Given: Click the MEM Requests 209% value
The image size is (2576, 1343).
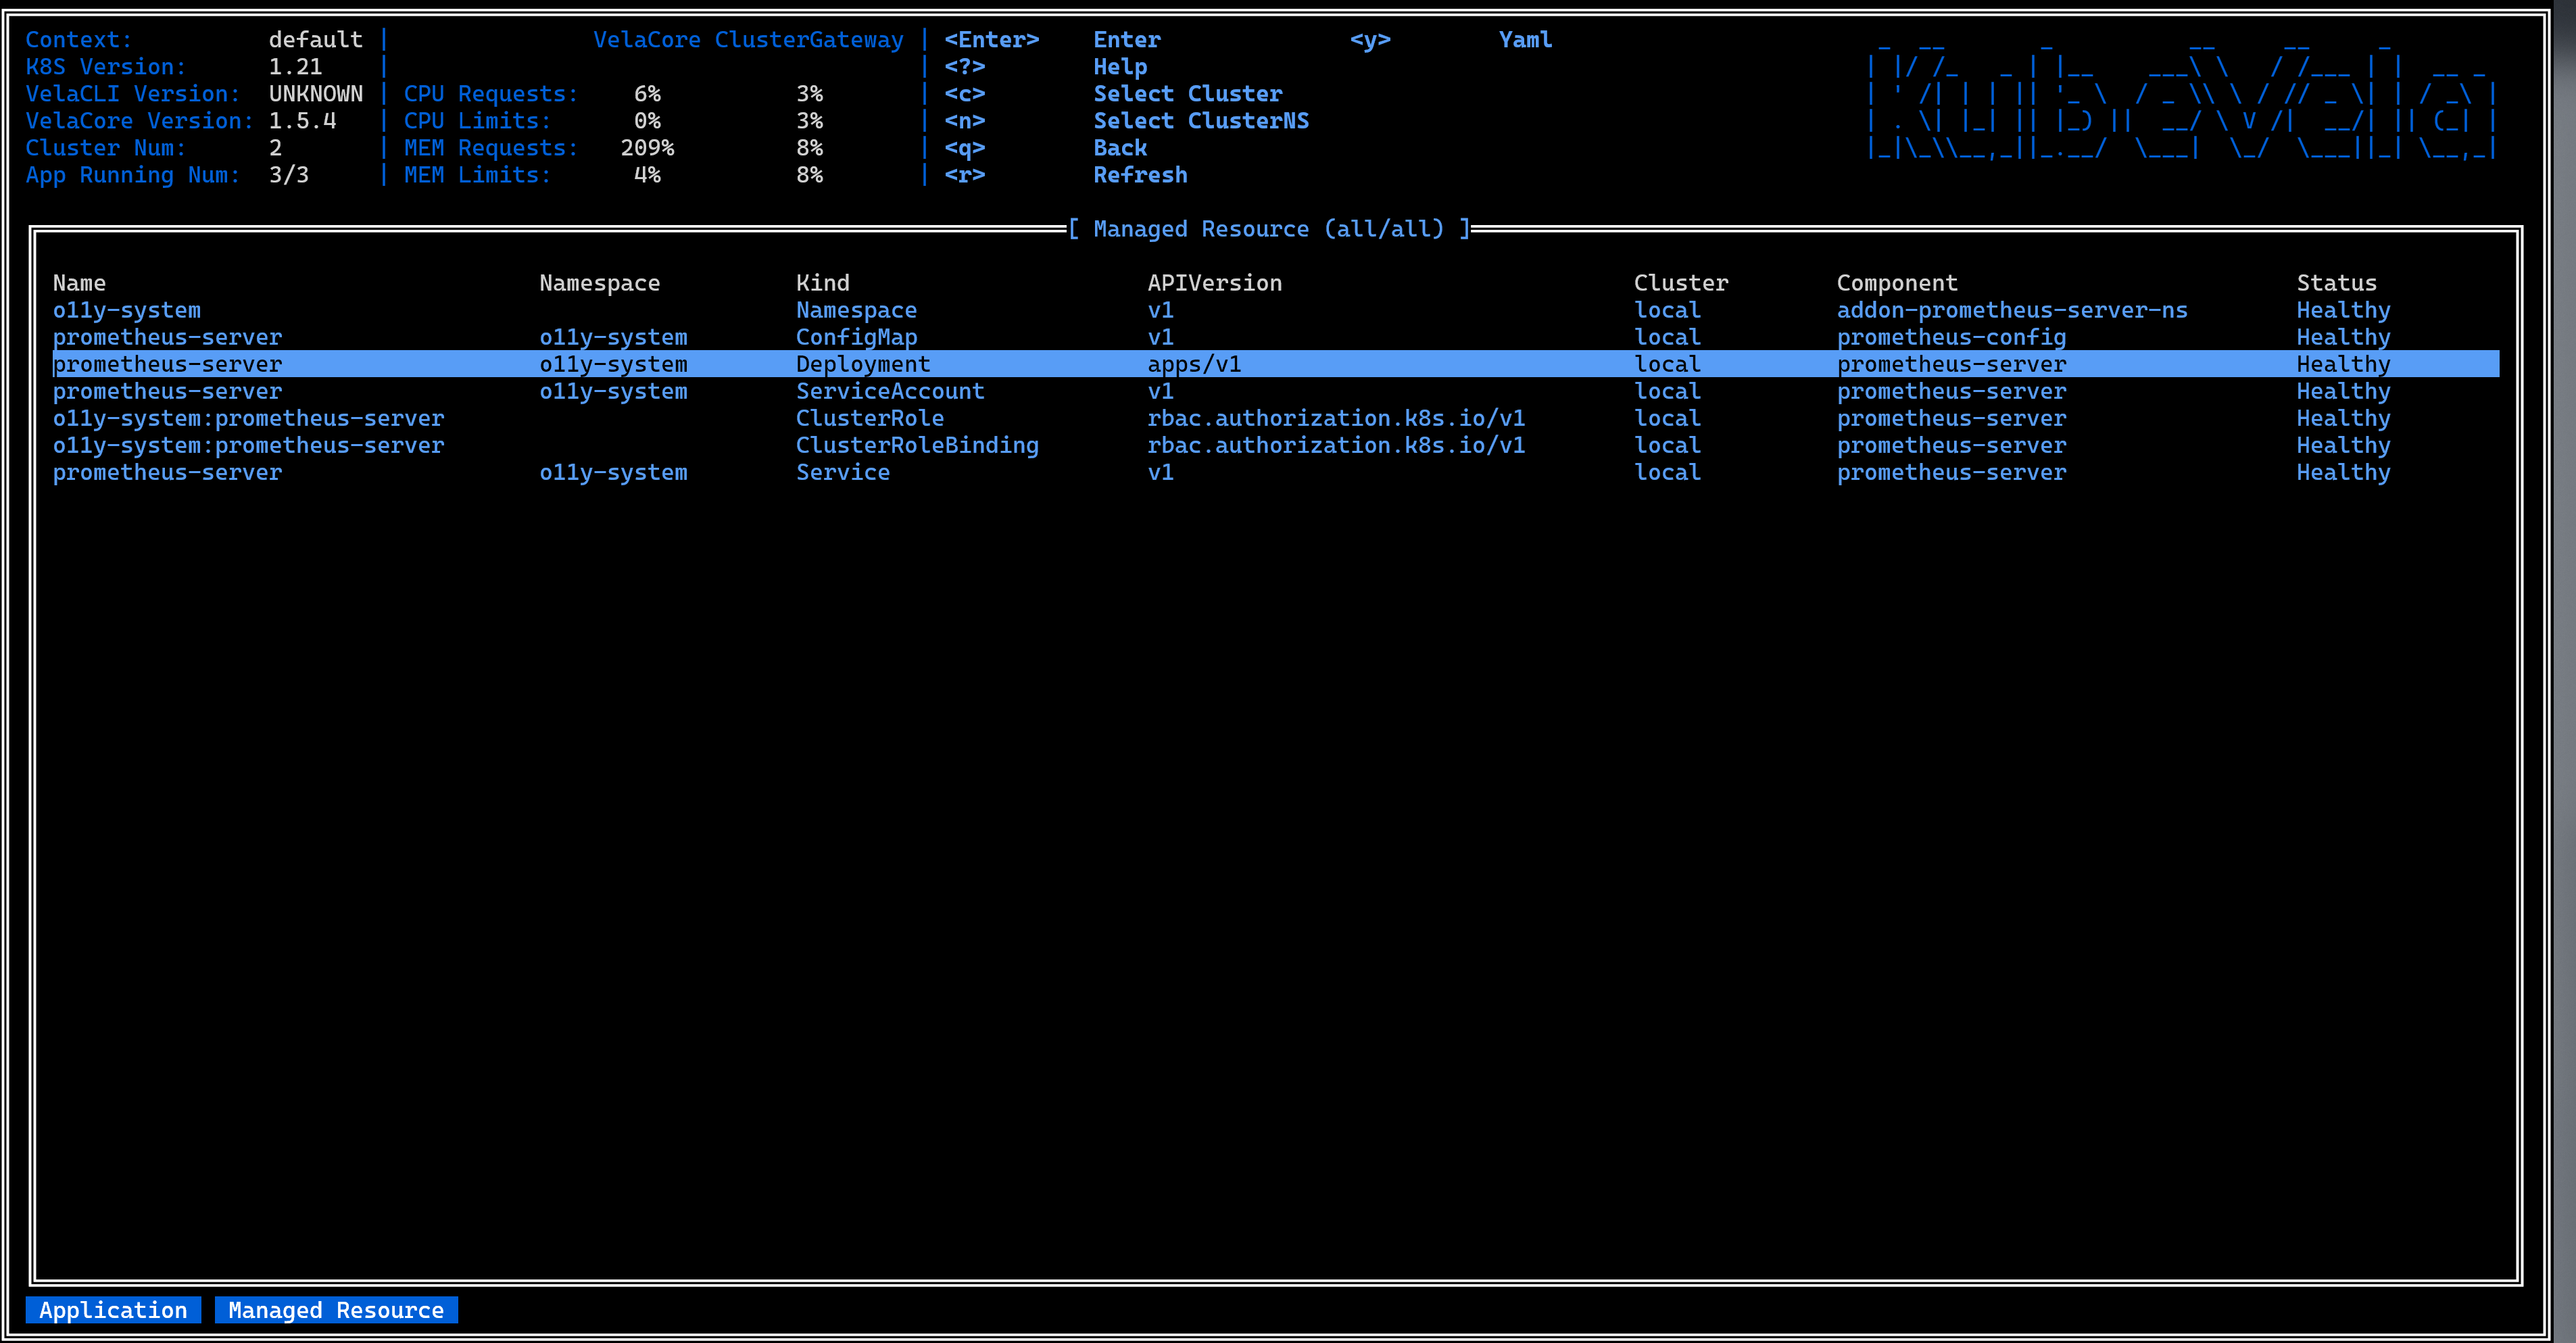Looking at the screenshot, I should click(x=647, y=148).
